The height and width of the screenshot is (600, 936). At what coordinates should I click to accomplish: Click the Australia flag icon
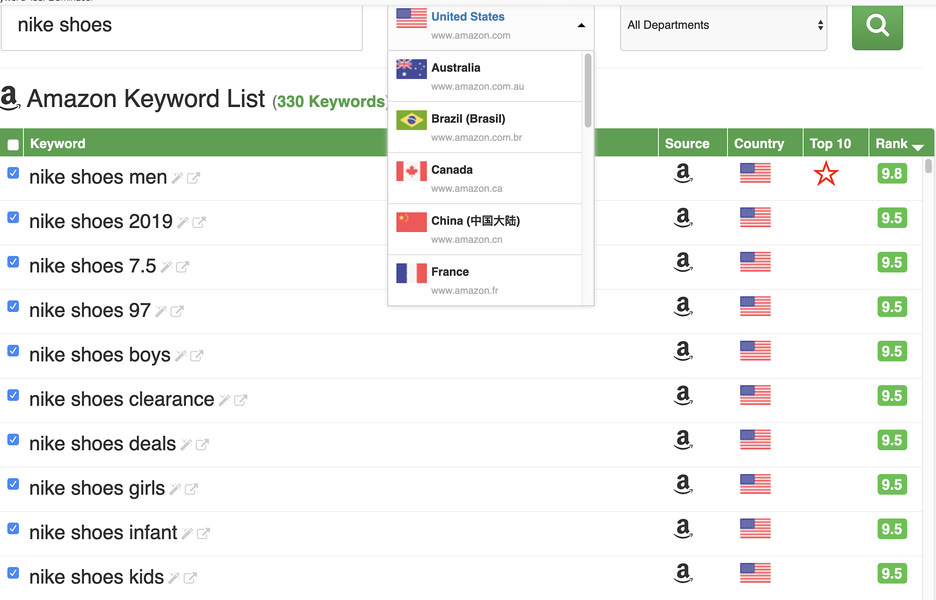409,68
